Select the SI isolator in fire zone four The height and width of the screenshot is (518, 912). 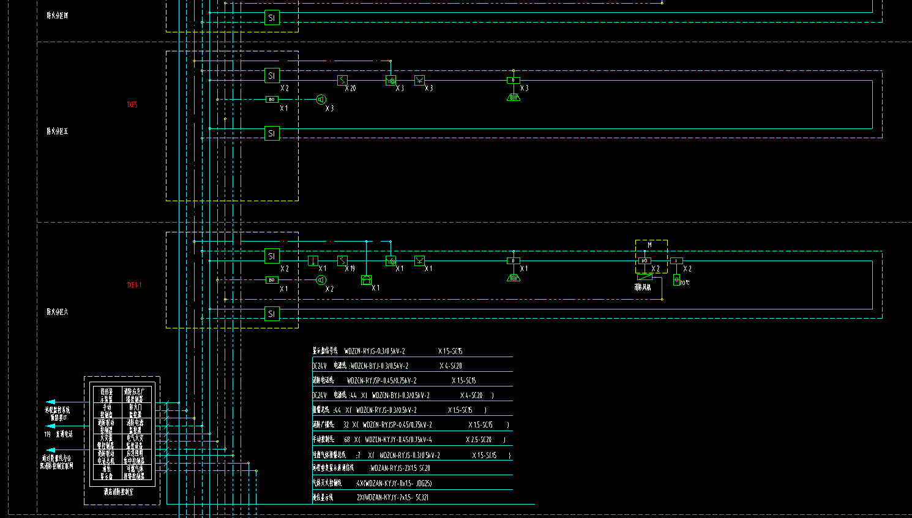[272, 18]
